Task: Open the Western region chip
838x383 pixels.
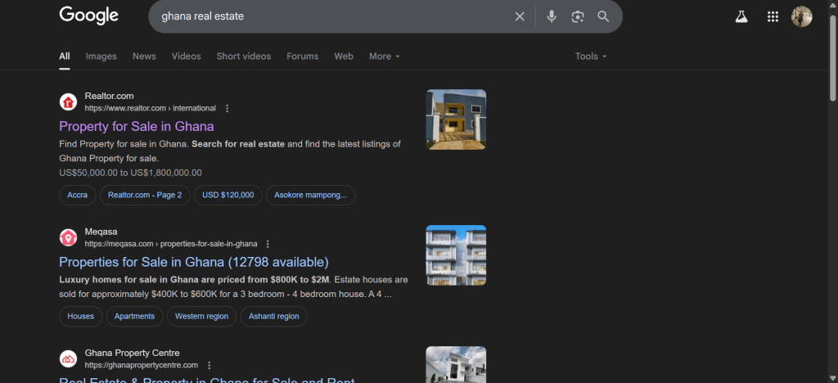Action: coord(201,316)
